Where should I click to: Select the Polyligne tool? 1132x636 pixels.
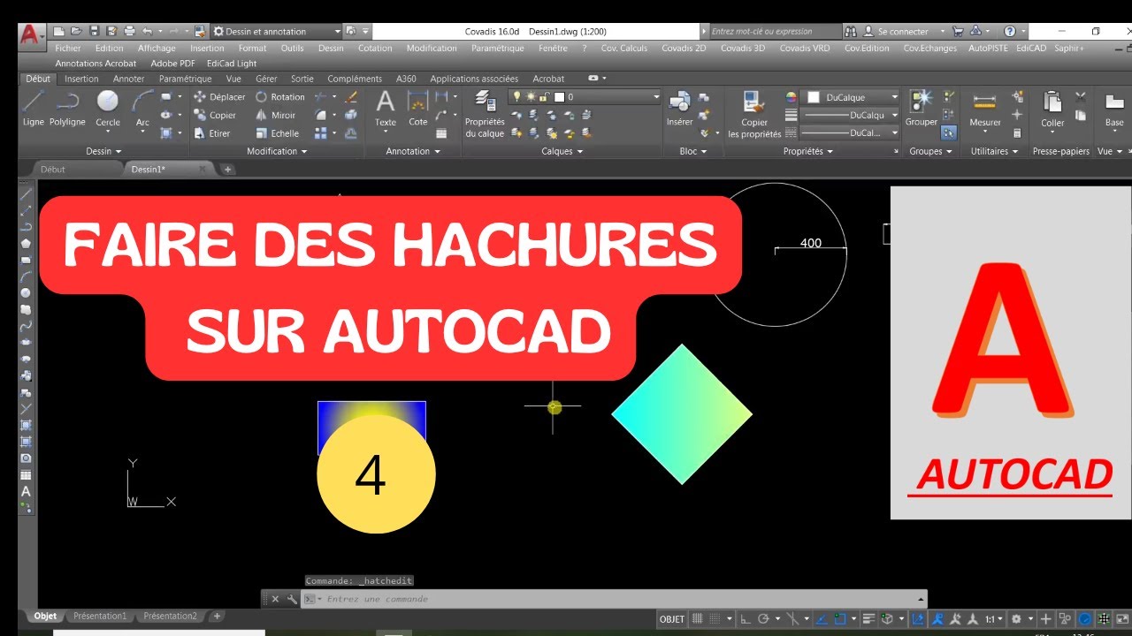[x=67, y=109]
